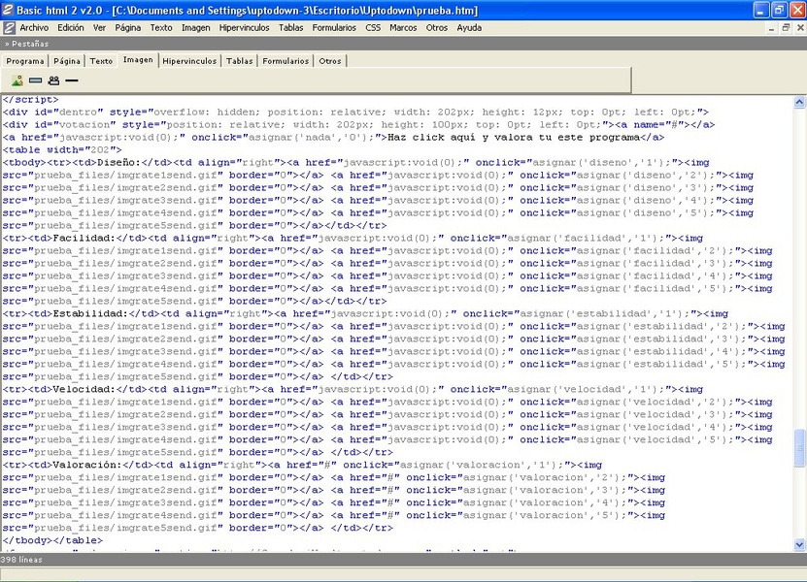The image size is (807, 582).
Task: Open the Edición menu
Action: pyautogui.click(x=71, y=28)
